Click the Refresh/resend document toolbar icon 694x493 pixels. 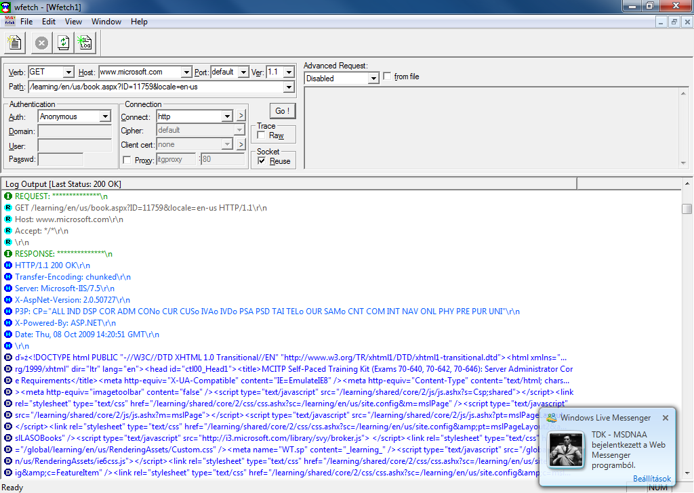pyautogui.click(x=63, y=43)
